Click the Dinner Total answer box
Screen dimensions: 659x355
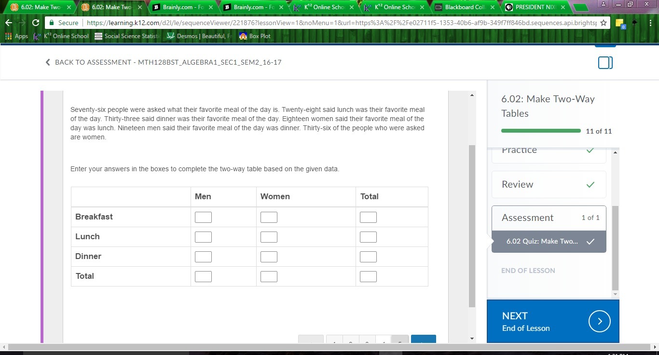pos(368,257)
